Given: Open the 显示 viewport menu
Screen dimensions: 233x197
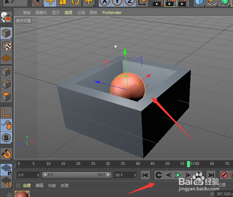Looking at the screenshot, I should pyautogui.click(x=56, y=13).
